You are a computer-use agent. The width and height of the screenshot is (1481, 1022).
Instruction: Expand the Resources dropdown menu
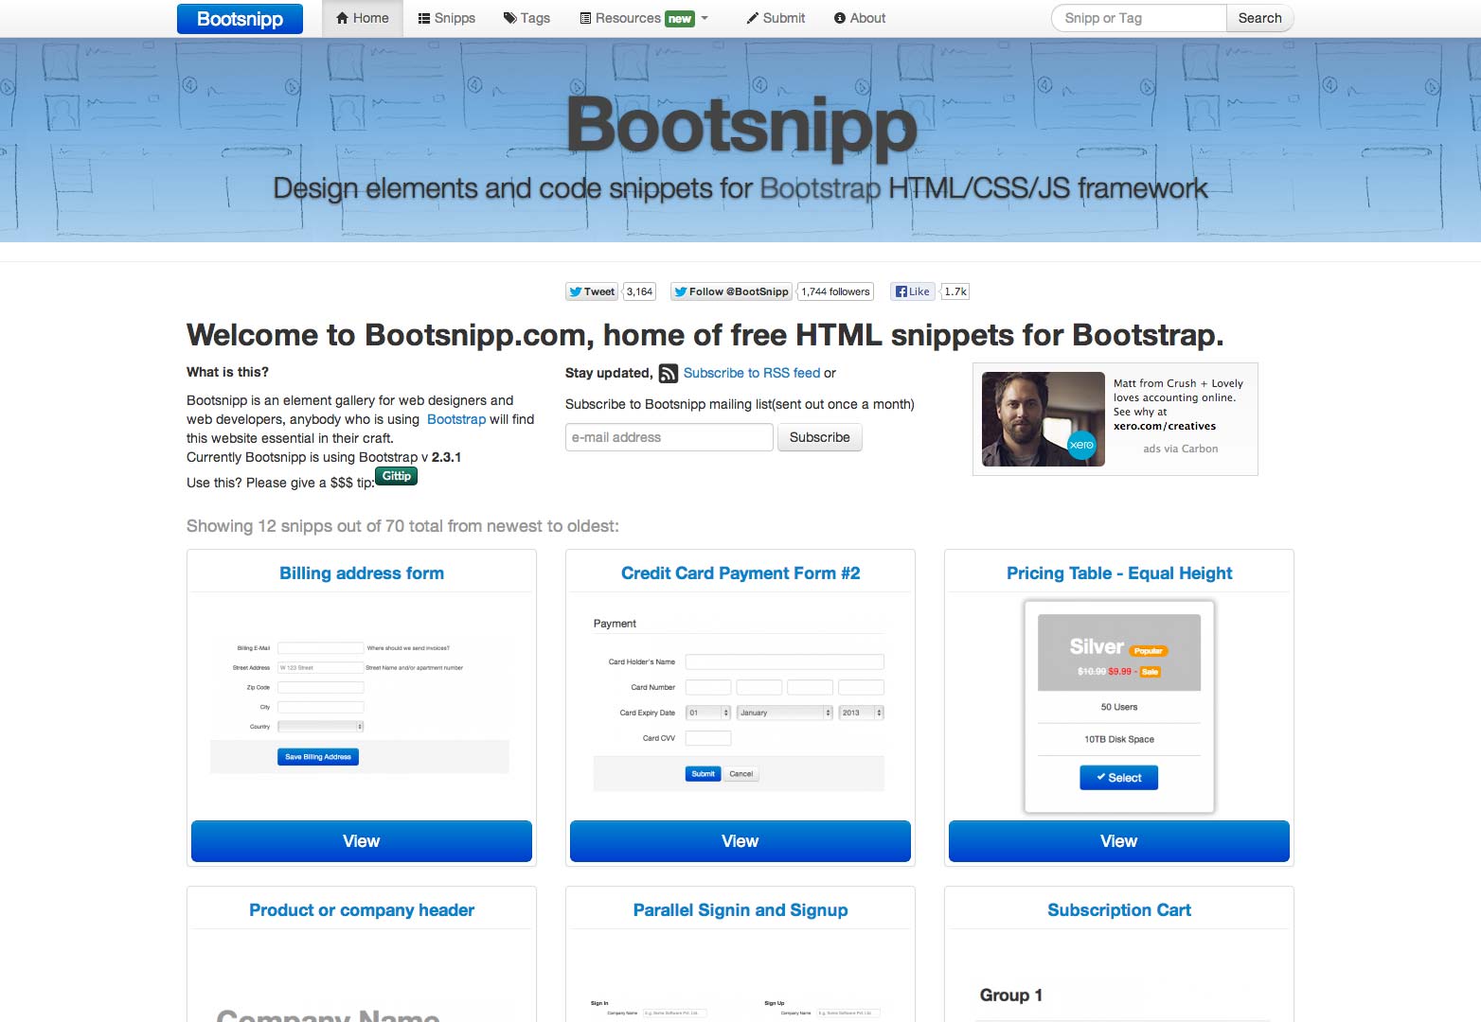coord(644,18)
